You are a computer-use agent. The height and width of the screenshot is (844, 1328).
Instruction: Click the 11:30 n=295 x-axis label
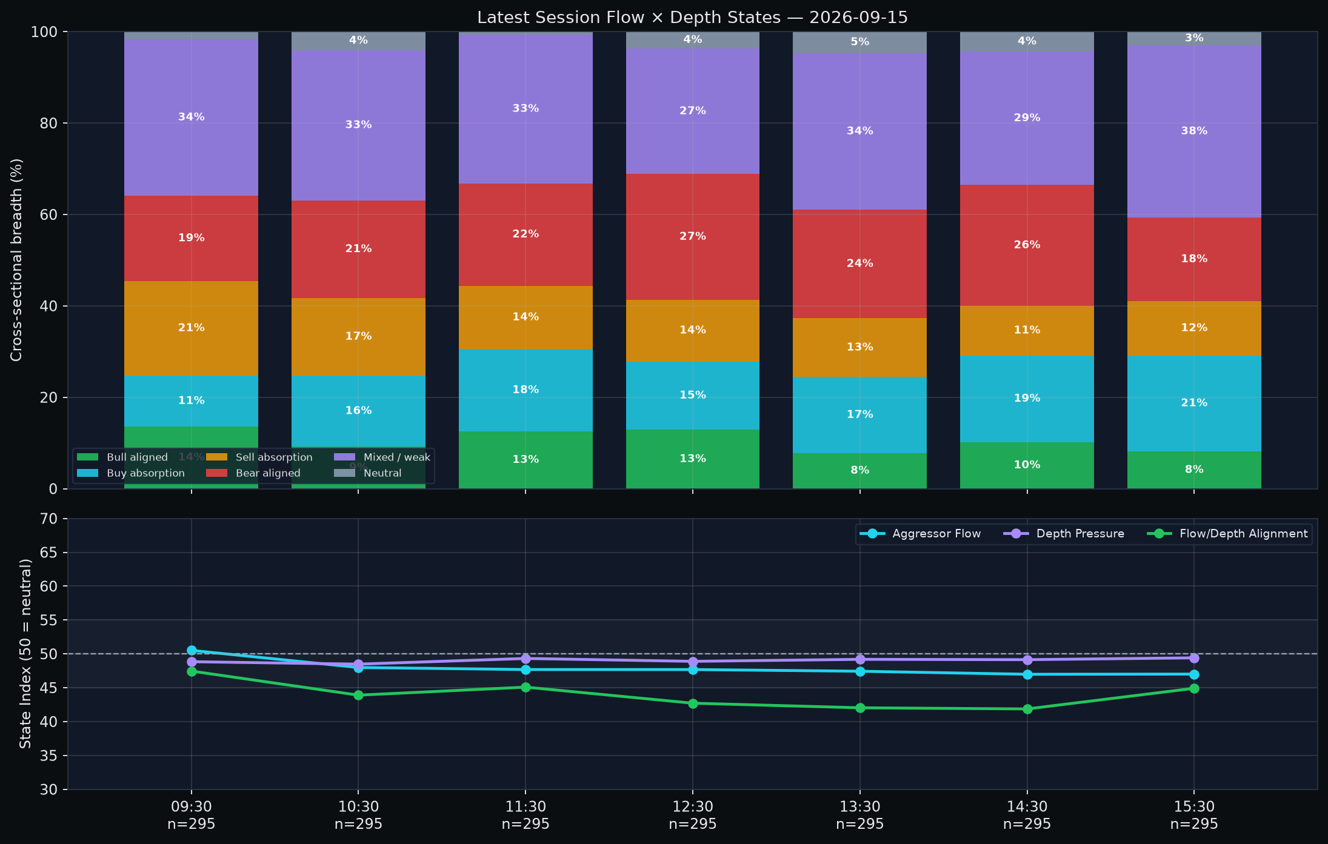[x=526, y=816]
